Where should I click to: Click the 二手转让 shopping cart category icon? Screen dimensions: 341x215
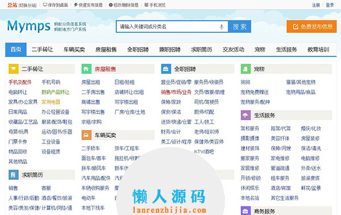coord(14,69)
